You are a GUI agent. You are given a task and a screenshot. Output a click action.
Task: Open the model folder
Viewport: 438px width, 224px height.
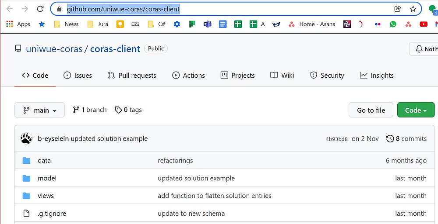coord(47,178)
